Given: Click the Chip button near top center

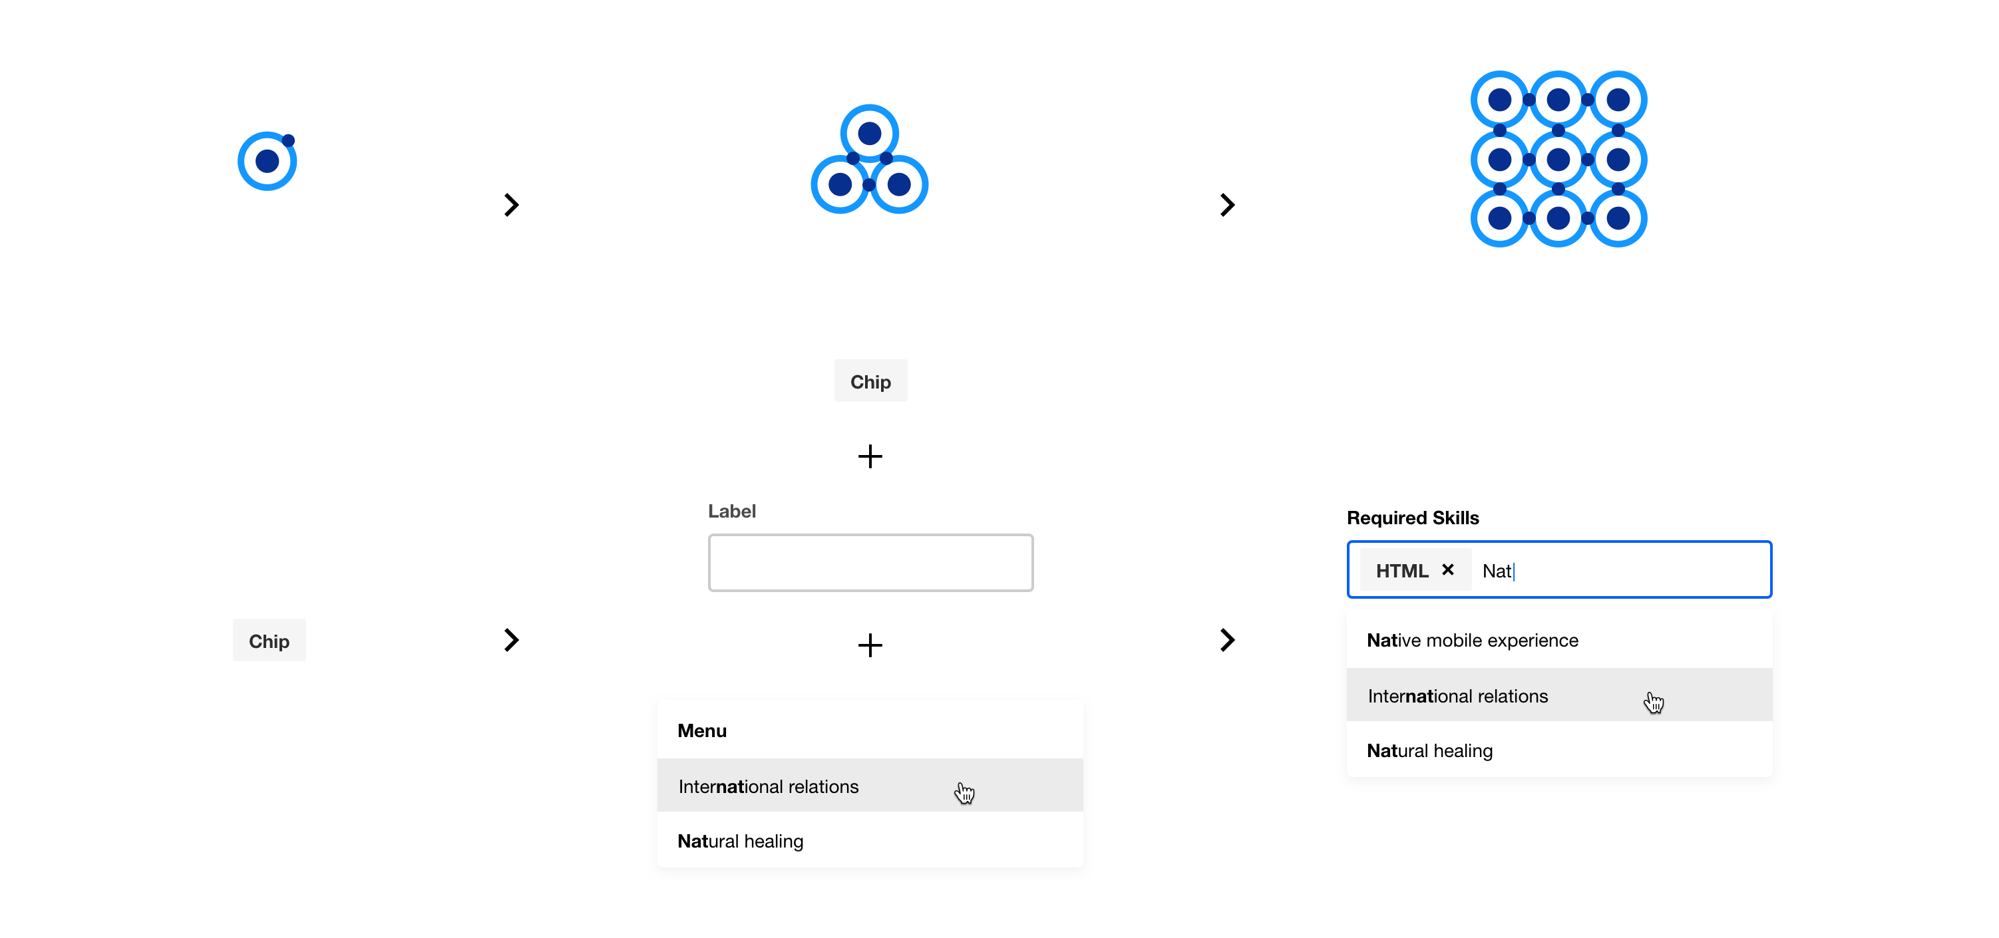Looking at the screenshot, I should [x=872, y=380].
